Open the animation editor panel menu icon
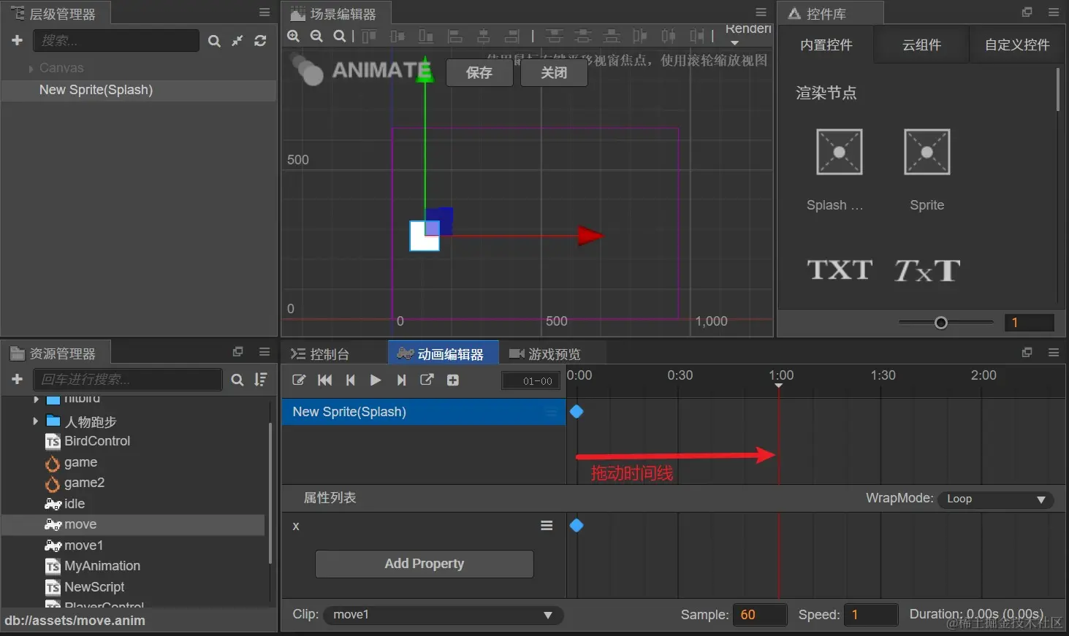The width and height of the screenshot is (1069, 636). click(1054, 352)
